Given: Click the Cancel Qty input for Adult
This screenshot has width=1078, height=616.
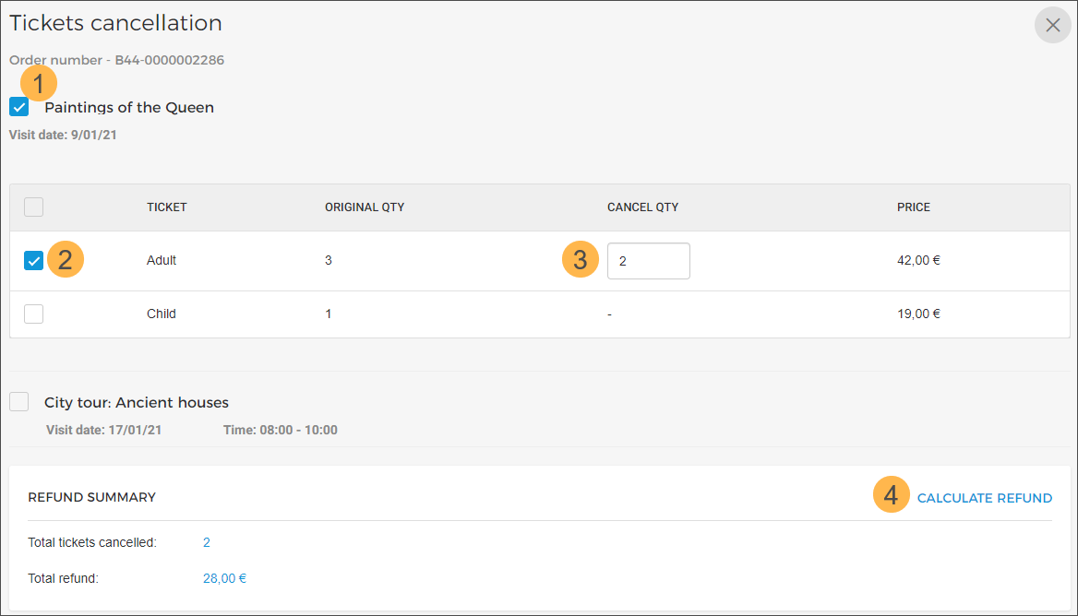Looking at the screenshot, I should (x=648, y=261).
